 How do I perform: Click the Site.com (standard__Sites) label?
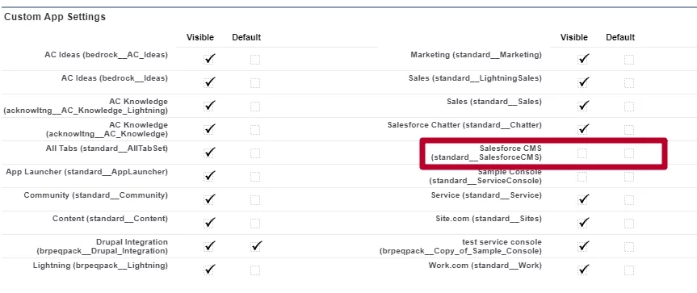(489, 219)
